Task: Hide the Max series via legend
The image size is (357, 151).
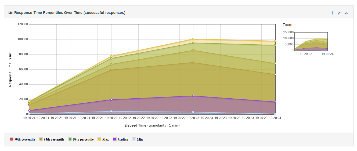Action: (106, 139)
